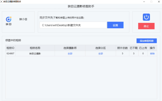Click the blue power icon

146,17
